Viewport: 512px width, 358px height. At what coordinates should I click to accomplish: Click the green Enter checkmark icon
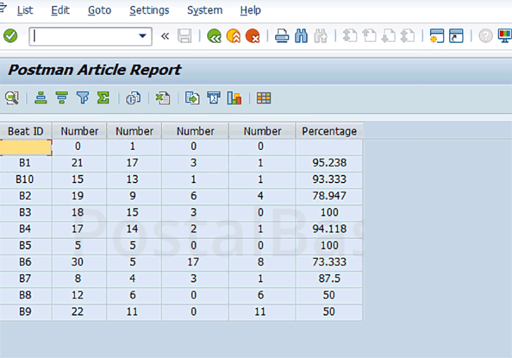pyautogui.click(x=10, y=37)
